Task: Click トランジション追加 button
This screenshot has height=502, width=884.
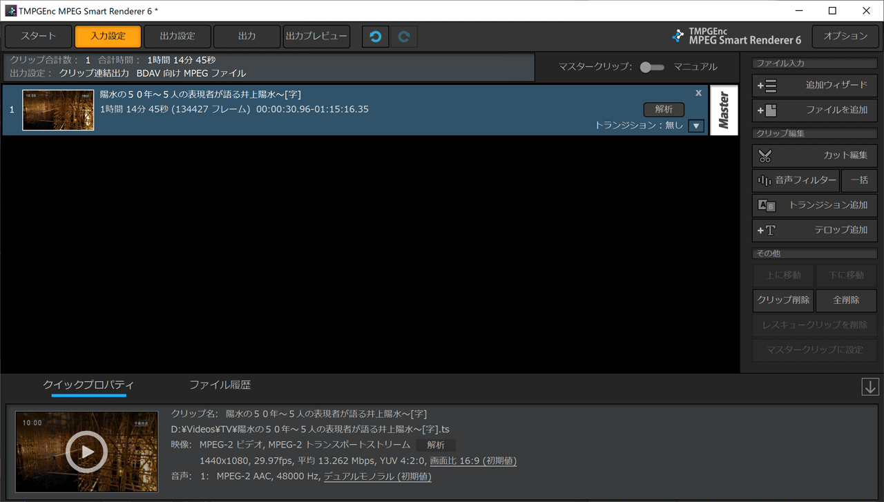Action: coord(814,205)
